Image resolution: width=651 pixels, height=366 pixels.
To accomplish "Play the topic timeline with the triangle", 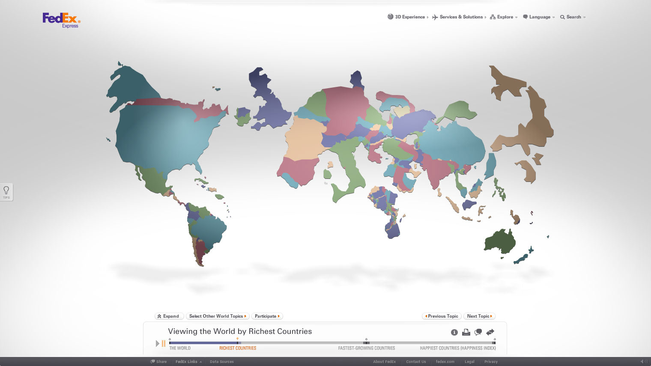I will coord(157,343).
